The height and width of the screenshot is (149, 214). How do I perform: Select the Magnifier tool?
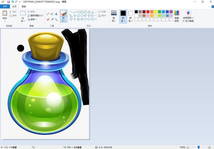[56, 19]
